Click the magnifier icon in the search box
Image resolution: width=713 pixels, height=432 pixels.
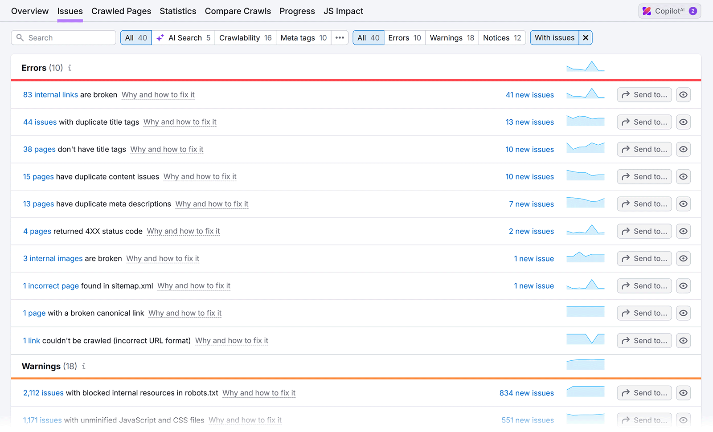tap(20, 37)
